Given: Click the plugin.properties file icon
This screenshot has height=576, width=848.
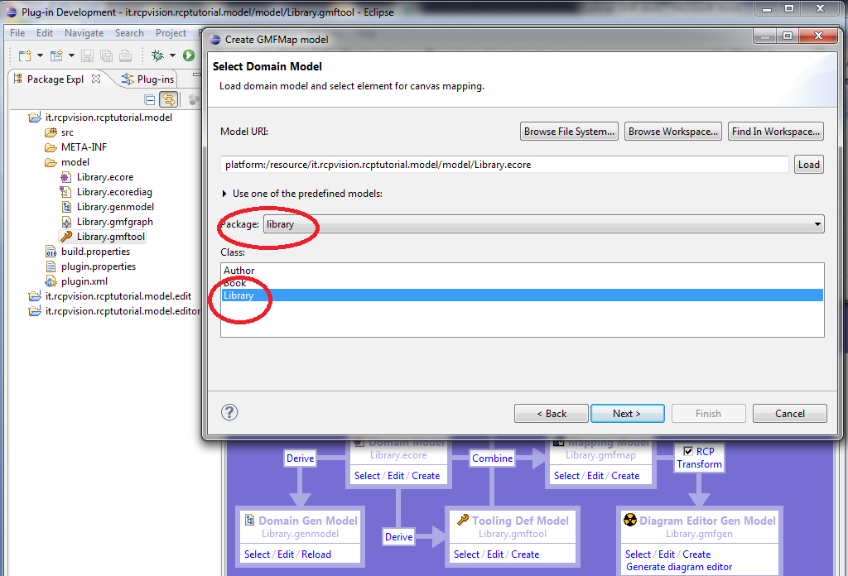Looking at the screenshot, I should coord(51,266).
